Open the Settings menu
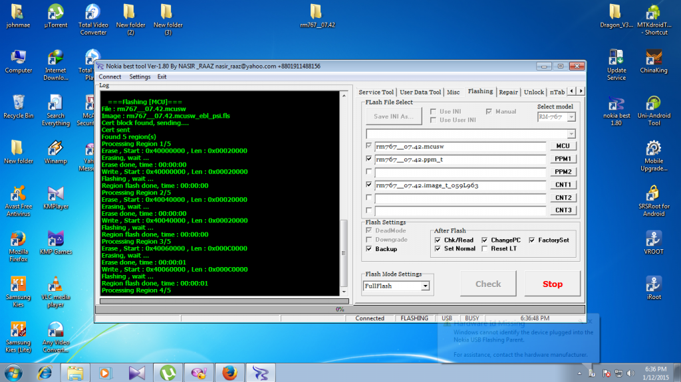Screen dimensions: 681x382 (140, 77)
